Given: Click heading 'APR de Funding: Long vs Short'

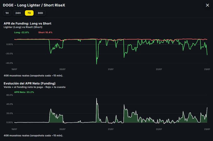Looking at the screenshot, I should tap(28, 23).
